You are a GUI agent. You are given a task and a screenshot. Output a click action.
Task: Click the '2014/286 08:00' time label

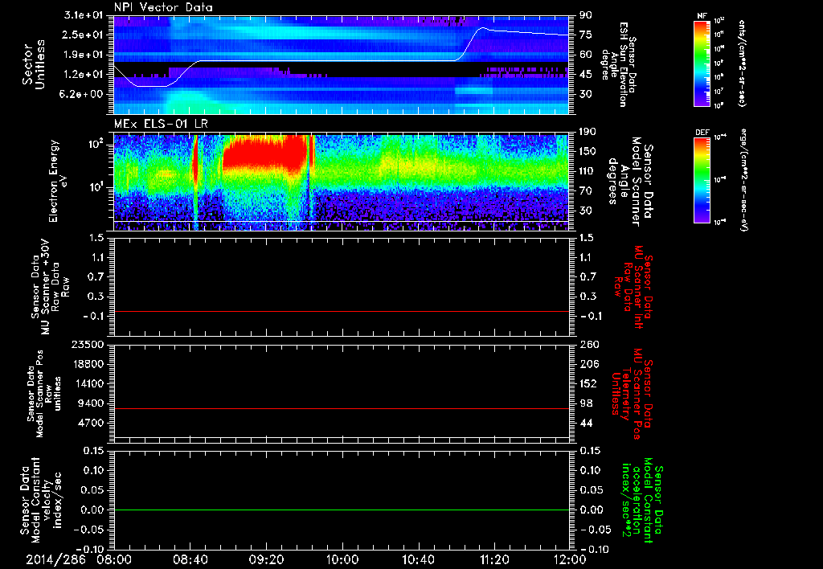[80, 560]
